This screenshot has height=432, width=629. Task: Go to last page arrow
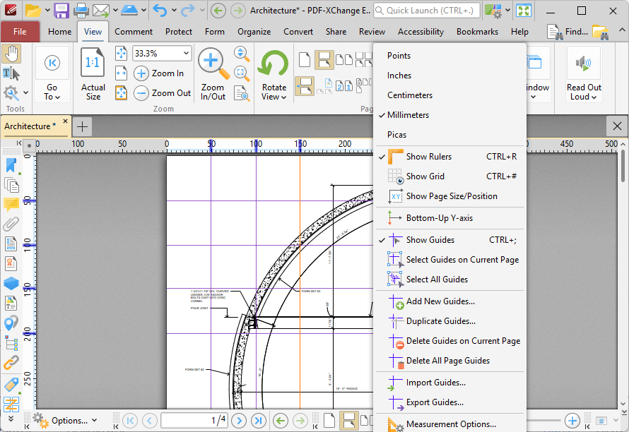[259, 421]
